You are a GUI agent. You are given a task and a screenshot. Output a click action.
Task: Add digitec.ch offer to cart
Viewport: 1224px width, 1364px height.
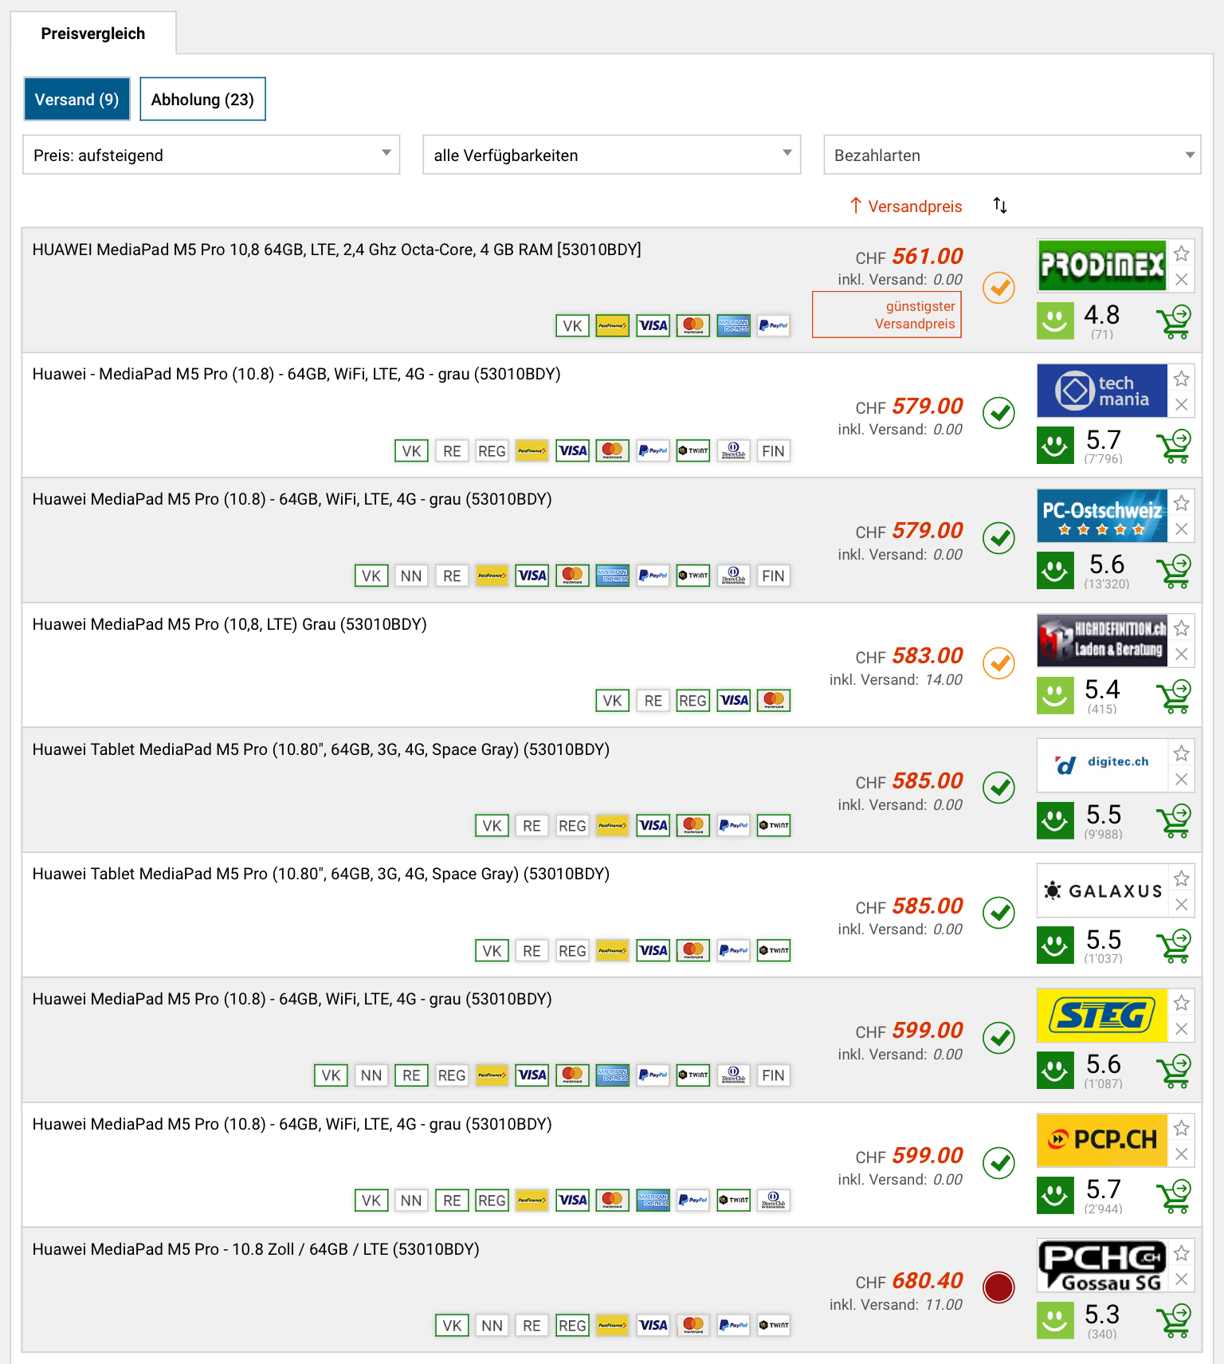coord(1174,822)
